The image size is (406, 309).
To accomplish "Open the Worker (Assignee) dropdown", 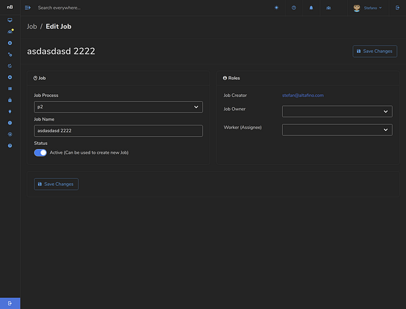I will coord(337,129).
